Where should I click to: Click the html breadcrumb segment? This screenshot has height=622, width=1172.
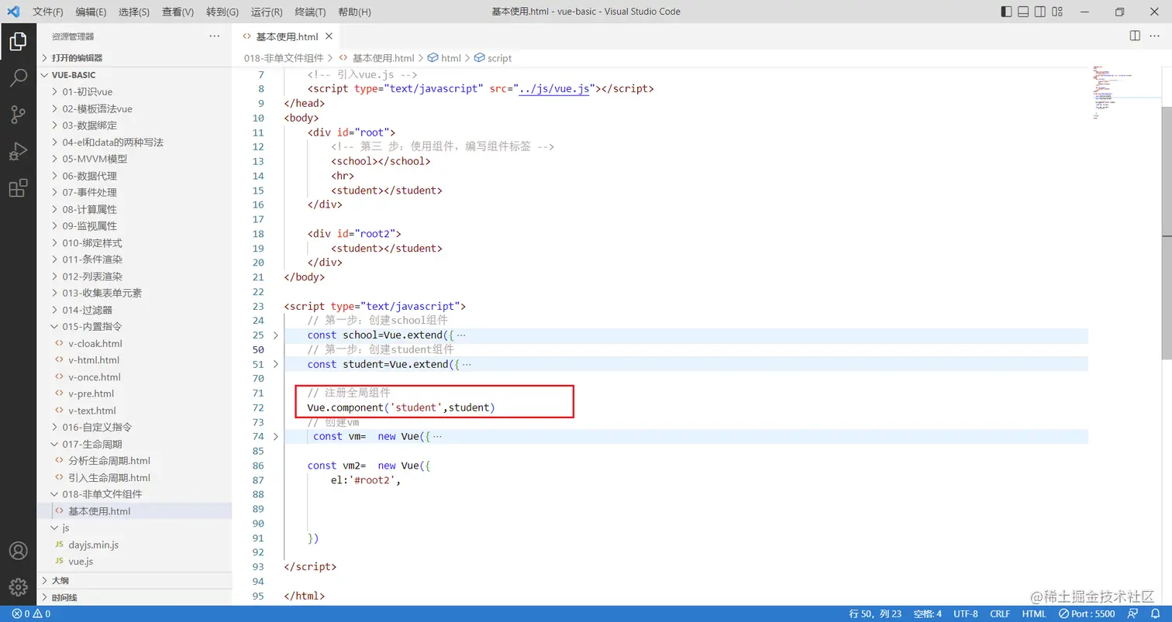[x=445, y=58]
